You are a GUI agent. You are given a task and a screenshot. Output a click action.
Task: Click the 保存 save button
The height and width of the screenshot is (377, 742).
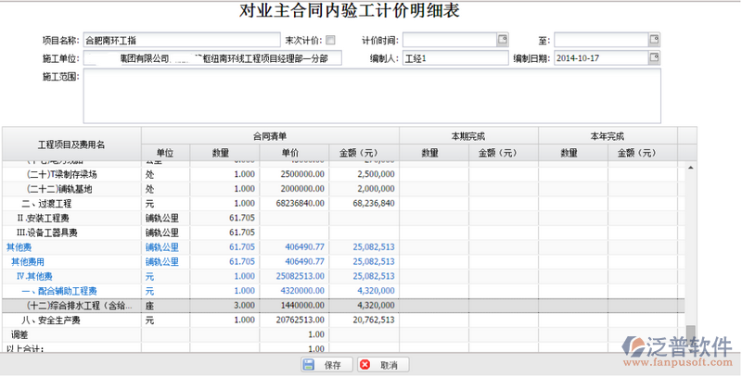click(x=323, y=365)
